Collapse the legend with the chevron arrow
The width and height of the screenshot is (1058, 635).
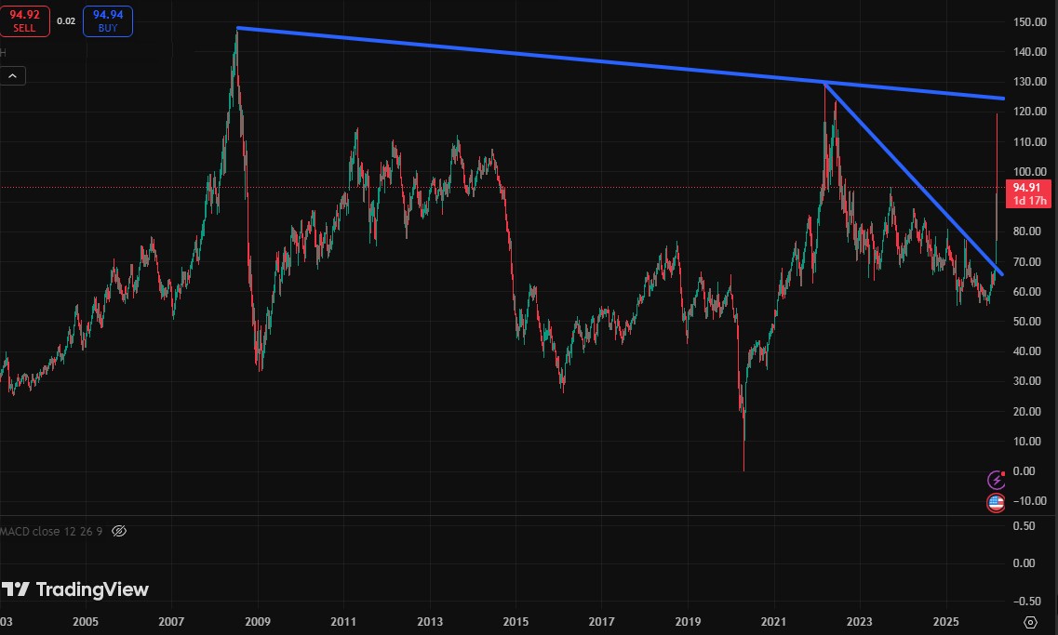[12, 74]
